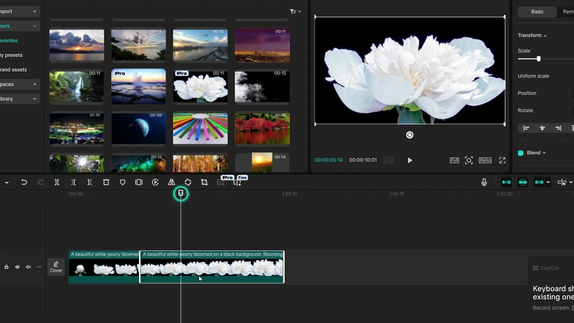This screenshot has height=323, width=574.
Task: Click the align right icon in Basic panel
Action: (x=558, y=128)
